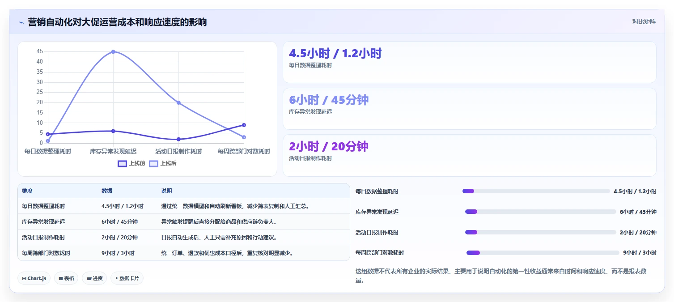Open the Chart.js chip
The image size is (674, 302).
click(x=34, y=278)
